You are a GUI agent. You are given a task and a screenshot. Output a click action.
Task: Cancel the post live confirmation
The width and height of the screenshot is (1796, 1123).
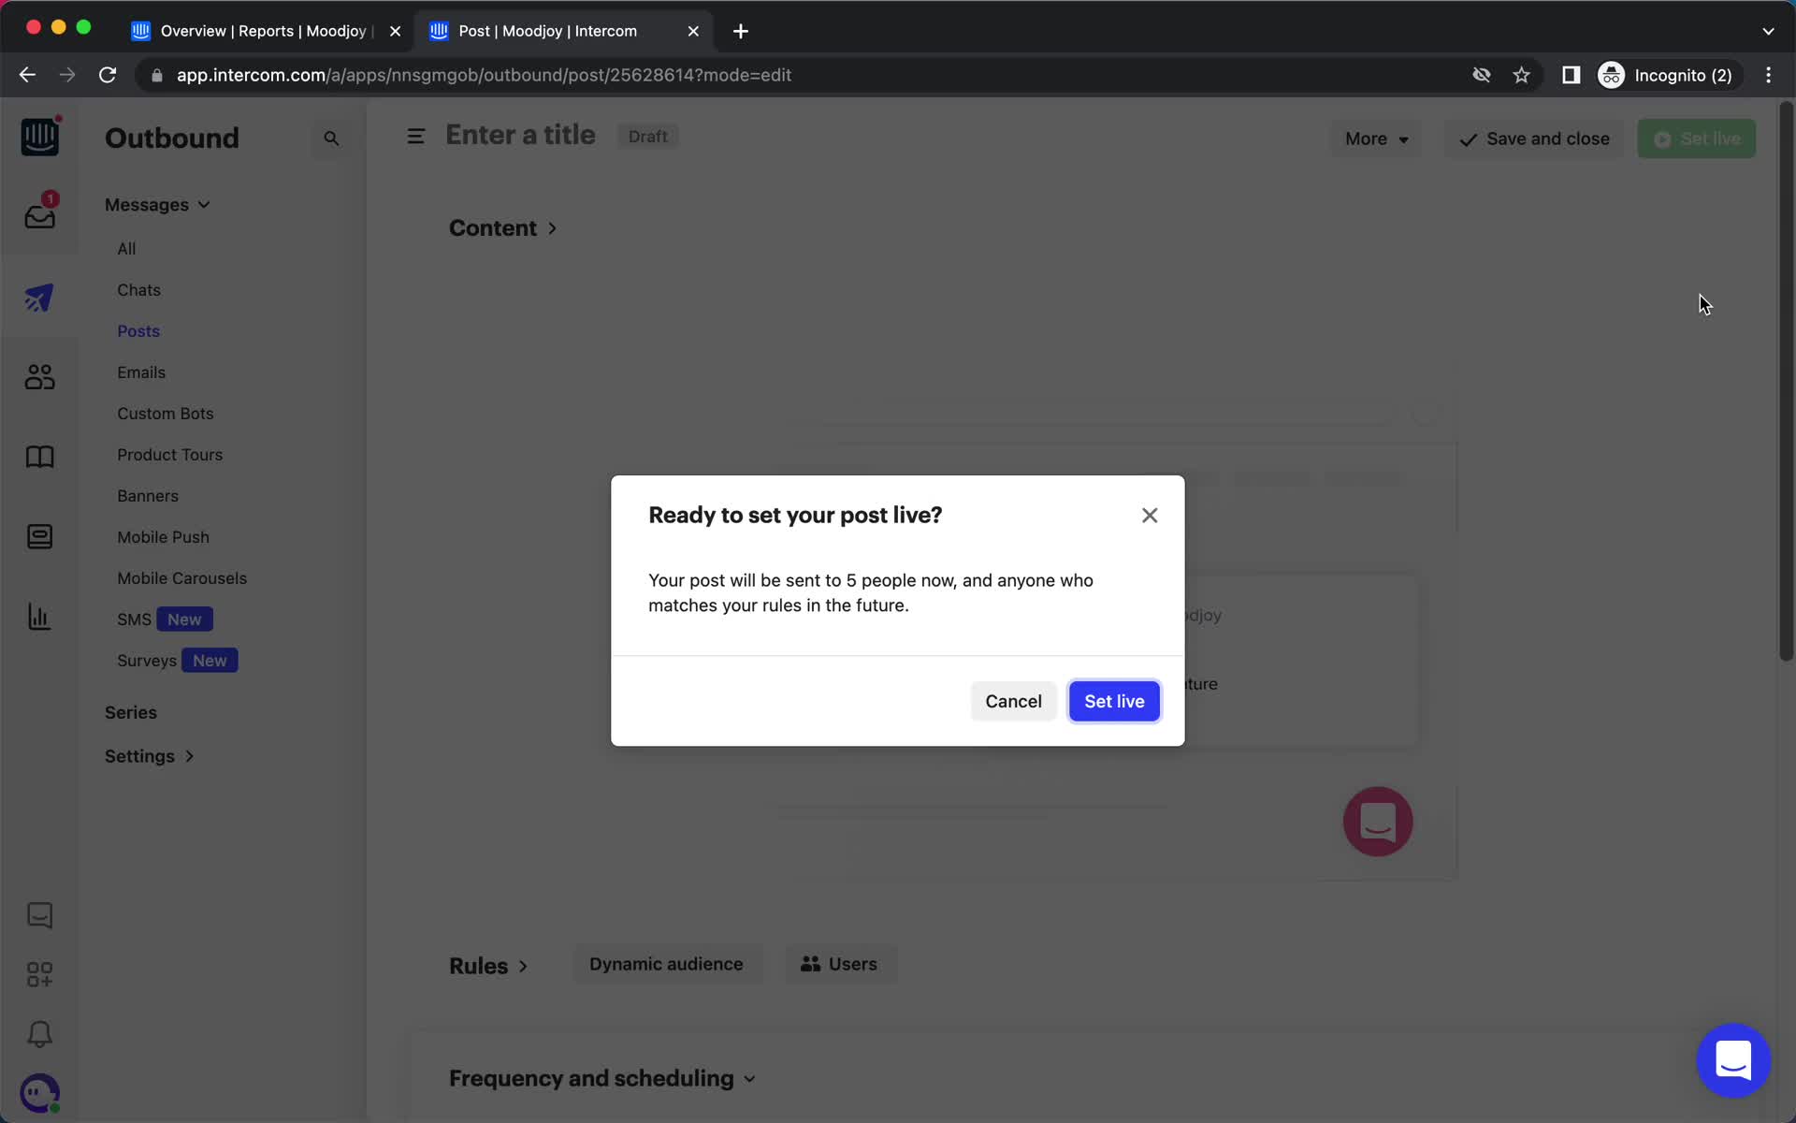click(x=1014, y=700)
